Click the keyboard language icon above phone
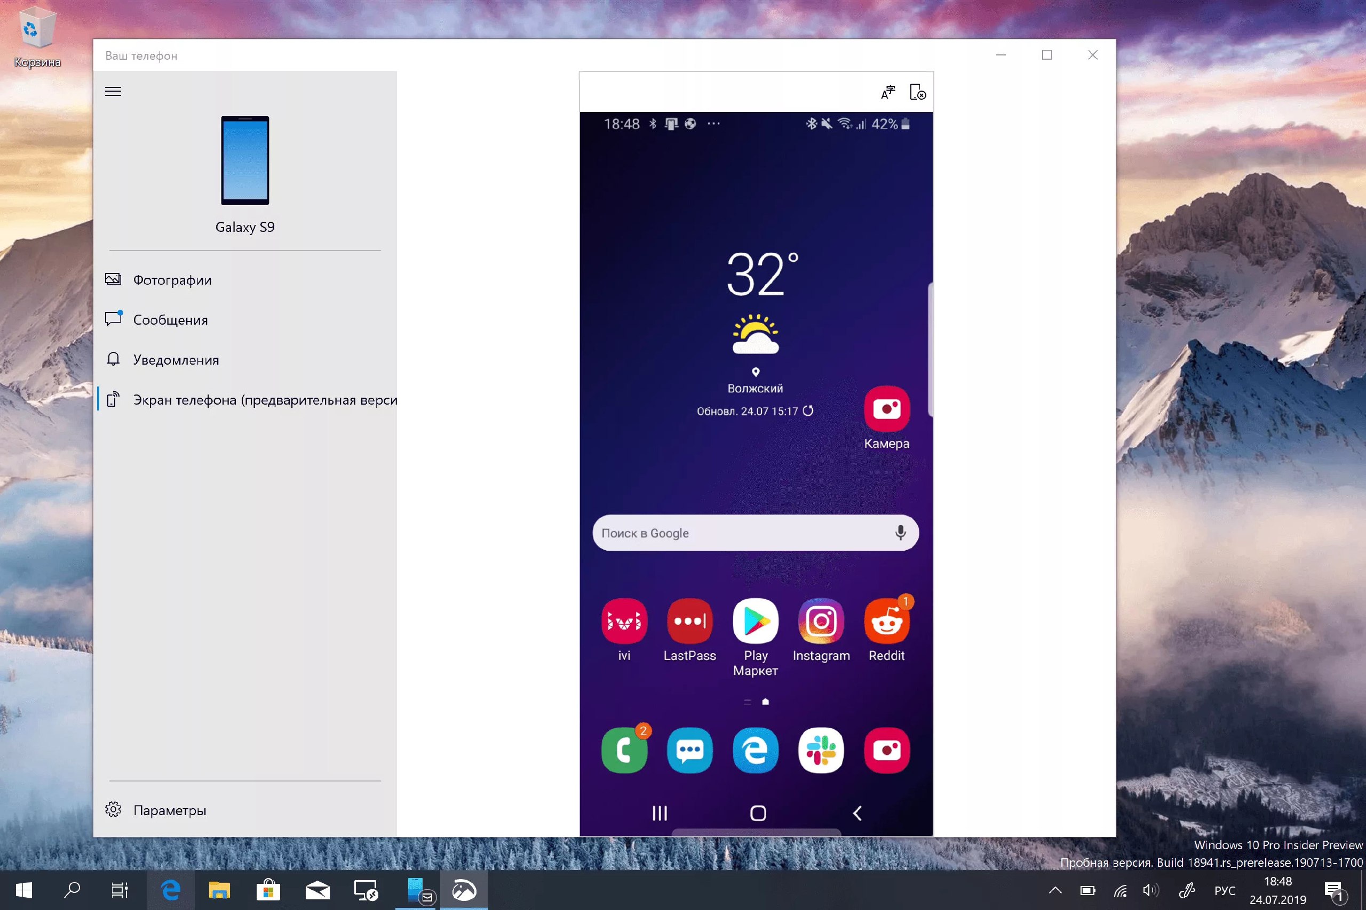Screen dimensions: 1366x910 click(x=888, y=92)
